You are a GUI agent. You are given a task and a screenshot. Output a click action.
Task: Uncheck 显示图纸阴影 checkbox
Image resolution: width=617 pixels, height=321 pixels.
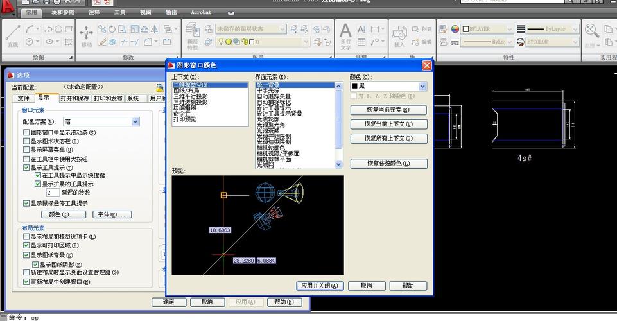pyautogui.click(x=35, y=265)
